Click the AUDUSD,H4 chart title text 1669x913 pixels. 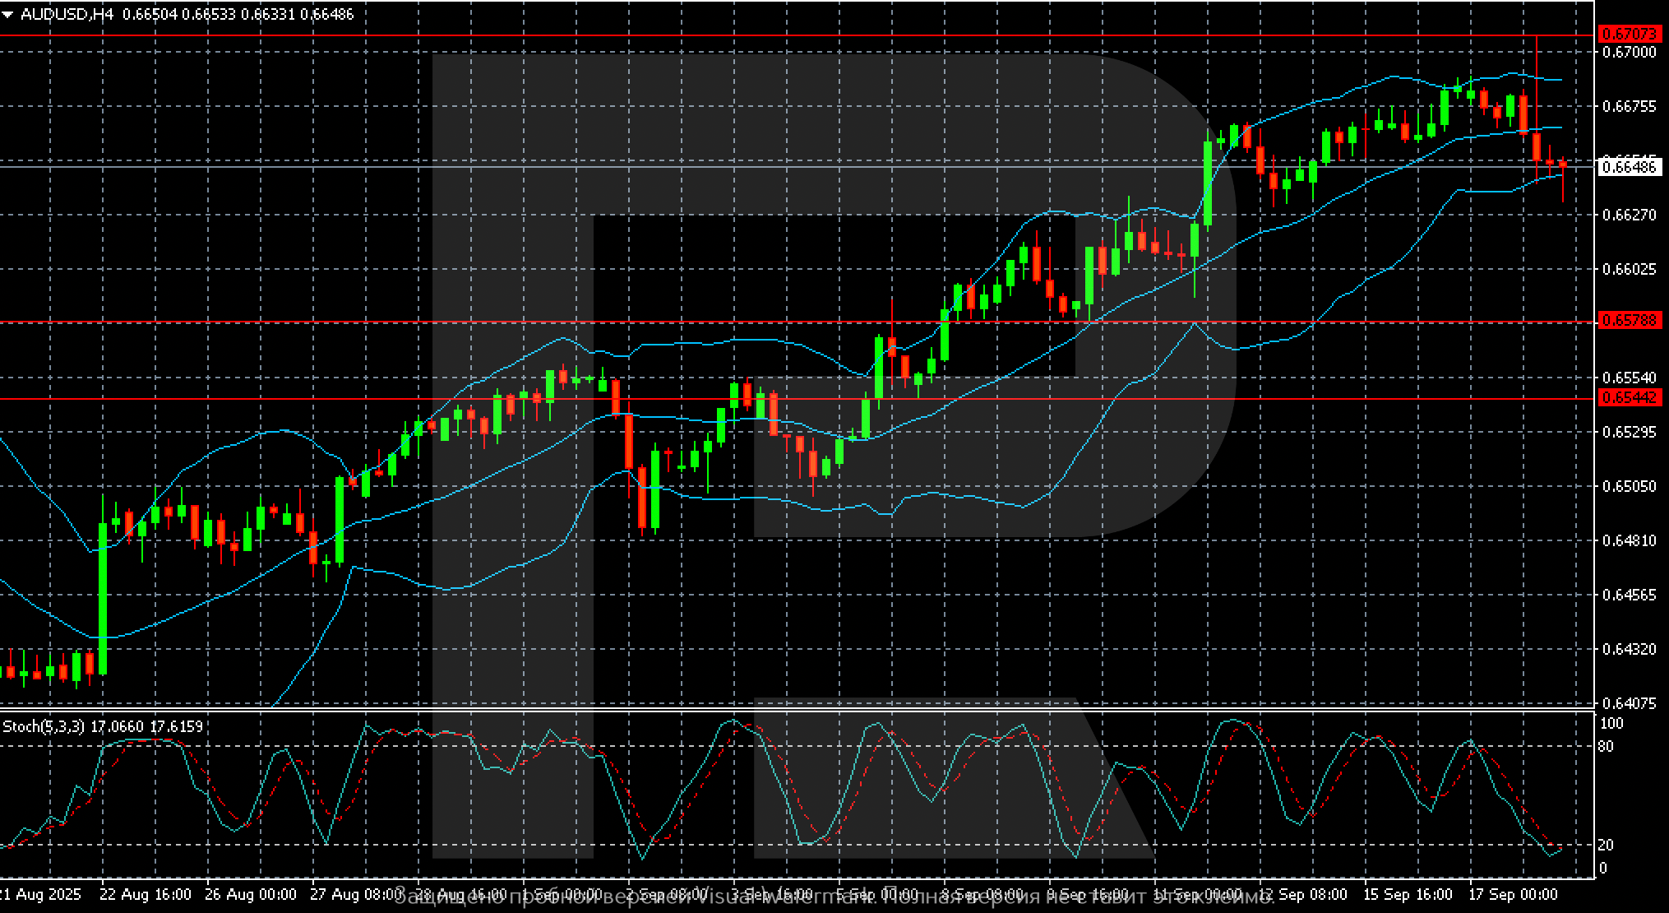click(67, 14)
